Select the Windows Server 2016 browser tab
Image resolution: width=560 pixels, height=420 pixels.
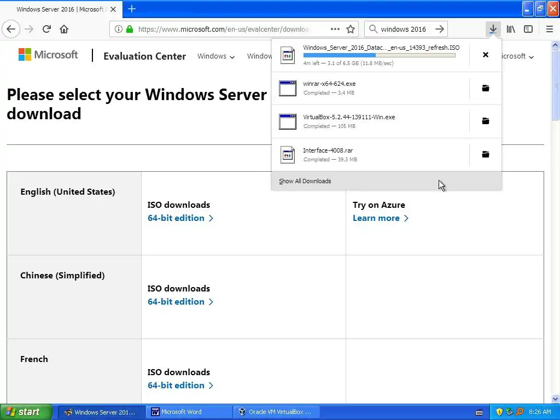pyautogui.click(x=61, y=9)
